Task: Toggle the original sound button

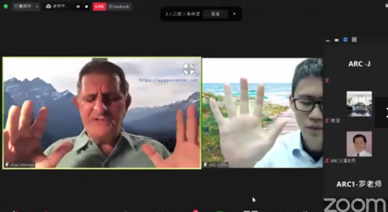Action: tap(23, 7)
